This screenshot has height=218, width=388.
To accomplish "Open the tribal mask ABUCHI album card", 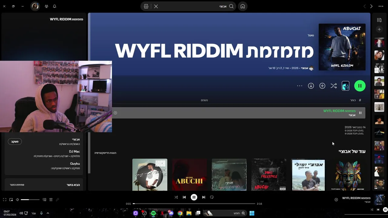I will click(348, 175).
